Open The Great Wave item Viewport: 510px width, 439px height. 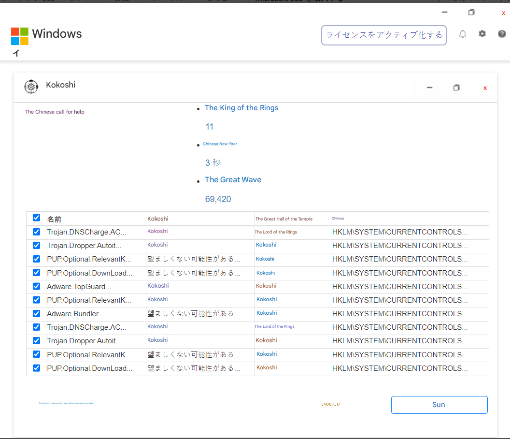pyautogui.click(x=233, y=179)
